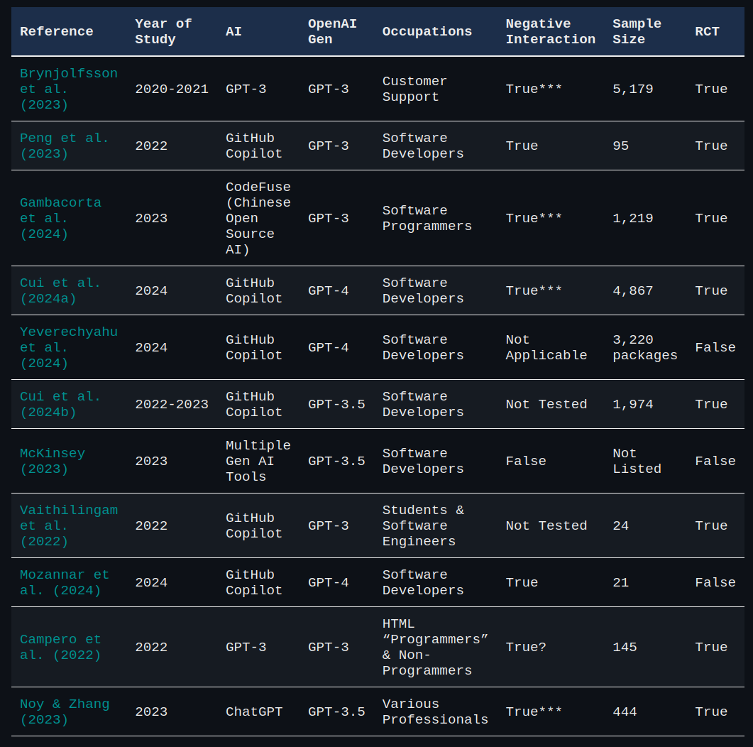This screenshot has height=747, width=753.
Task: Select the Software Programmers cell
Action: pyautogui.click(x=427, y=218)
